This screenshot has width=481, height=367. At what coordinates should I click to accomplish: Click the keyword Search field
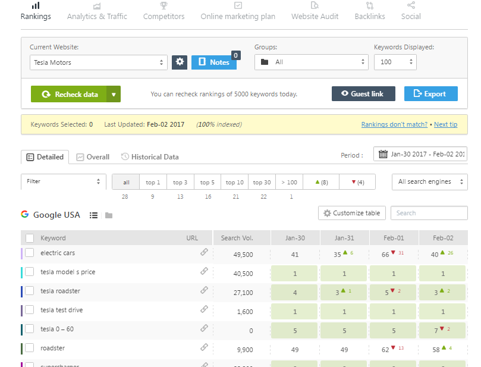click(x=429, y=213)
